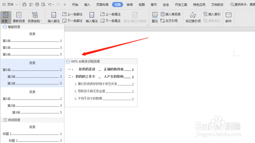Switch to the 开始 tab

[75, 5]
